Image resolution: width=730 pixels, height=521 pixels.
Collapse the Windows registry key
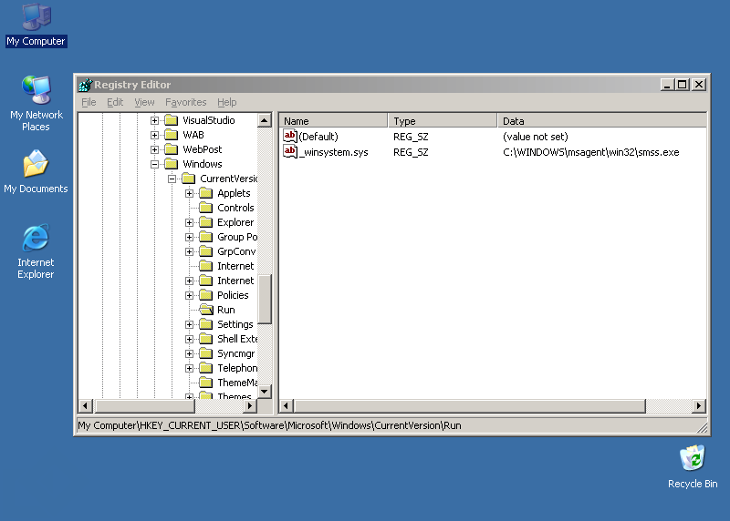154,164
